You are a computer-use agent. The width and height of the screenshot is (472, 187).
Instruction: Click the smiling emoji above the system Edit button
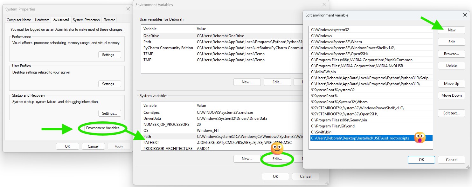coord(277,149)
